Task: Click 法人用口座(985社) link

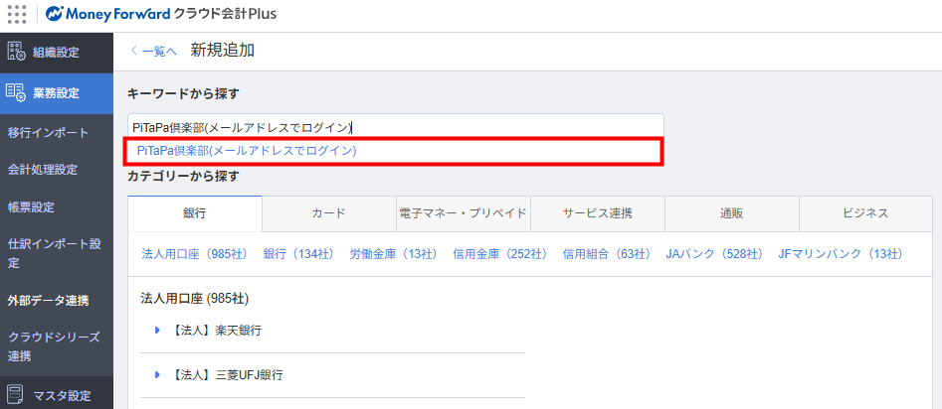Action: [195, 254]
